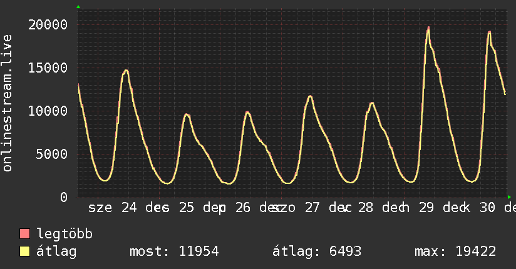The width and height of the screenshot is (516, 269).
Task: Click the átlag legend label beside yellow swatch
Action: coord(56,251)
